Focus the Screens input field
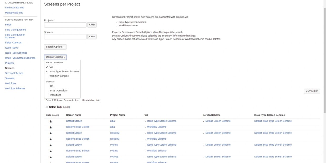The width and height of the screenshot is (326, 163). coord(65,37)
